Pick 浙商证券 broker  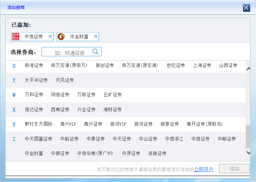[157, 153]
